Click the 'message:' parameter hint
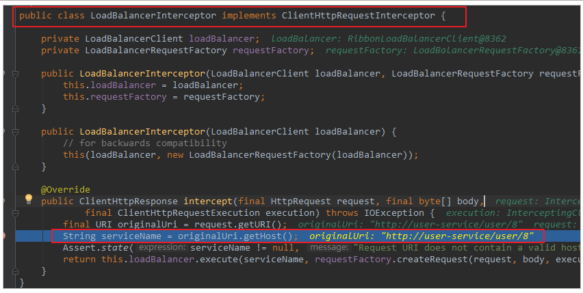The image size is (583, 293). click(329, 247)
